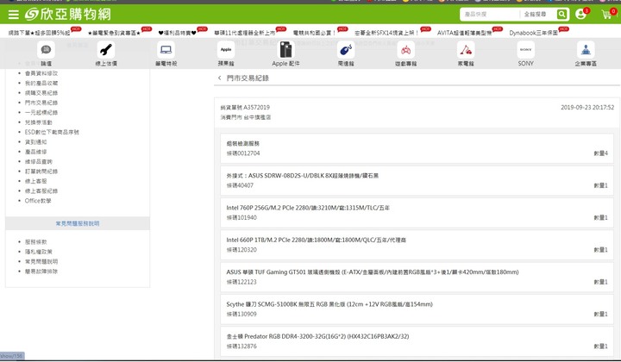Screen dimensions: 621x362
Task: Select 貨到通知 in the sidebar
Action: point(35,142)
